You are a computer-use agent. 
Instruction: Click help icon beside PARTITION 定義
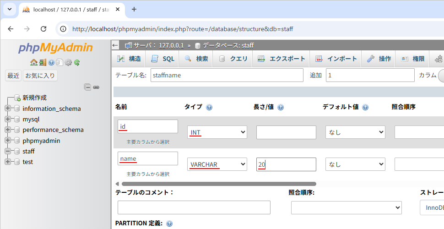pos(169,224)
